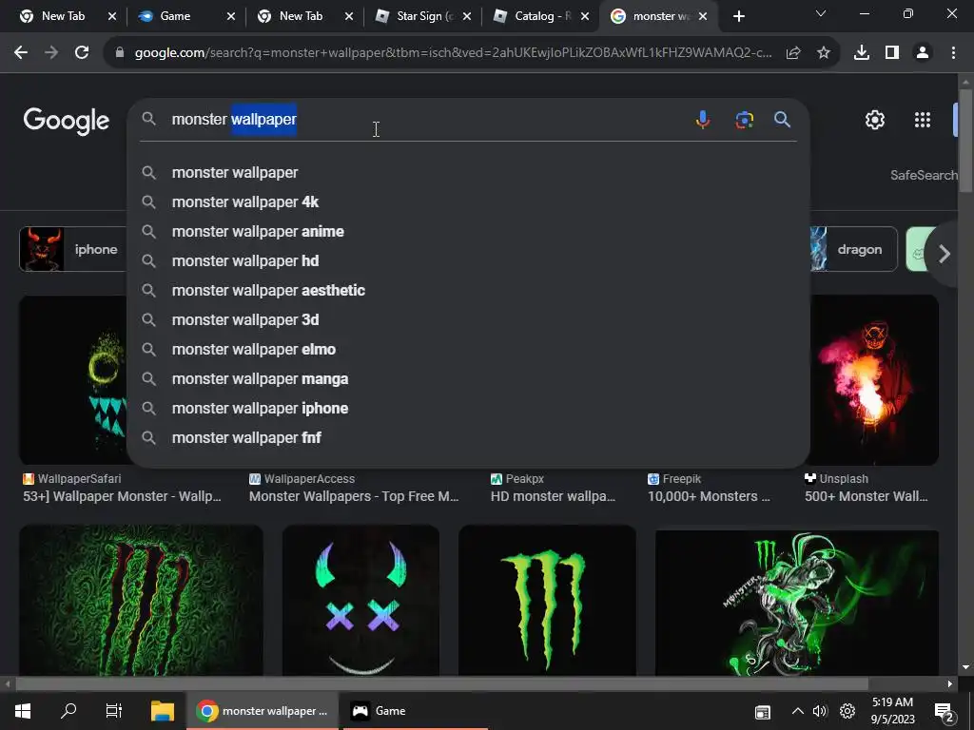Open Google quick settings gear

[875, 120]
